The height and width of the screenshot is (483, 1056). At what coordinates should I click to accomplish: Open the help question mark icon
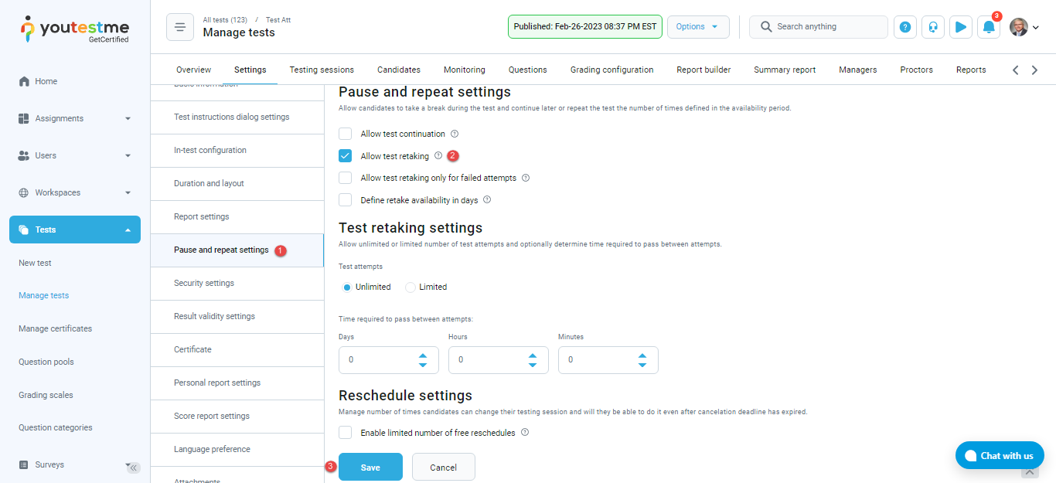click(905, 27)
